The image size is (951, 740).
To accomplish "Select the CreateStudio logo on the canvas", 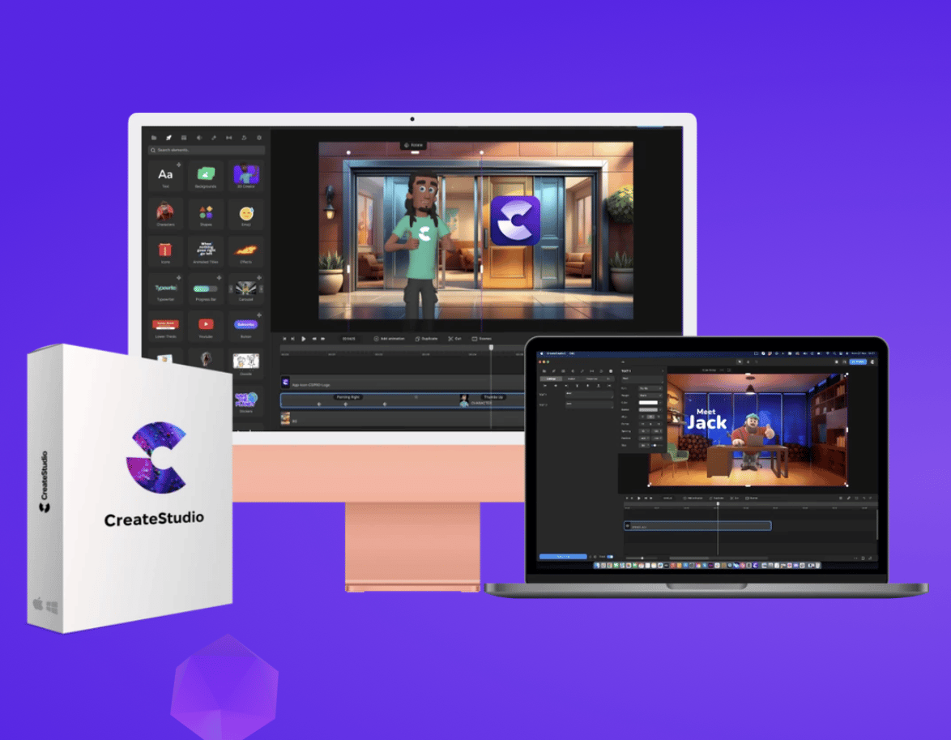I will [515, 220].
